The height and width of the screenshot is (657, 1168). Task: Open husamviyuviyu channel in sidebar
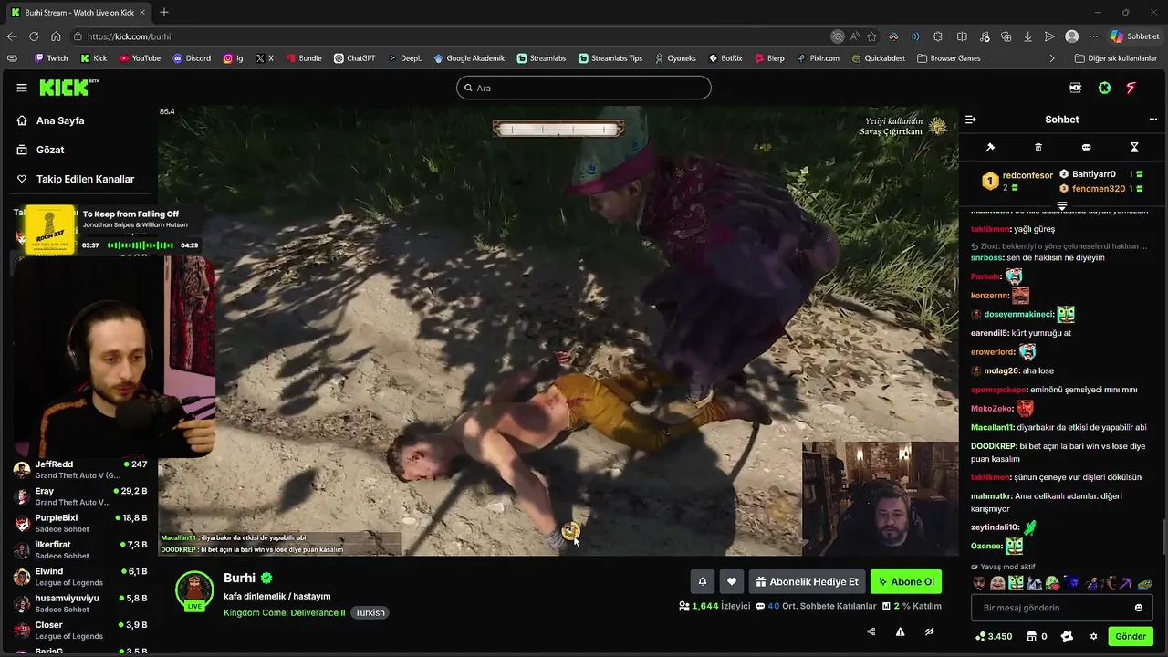tap(80, 603)
